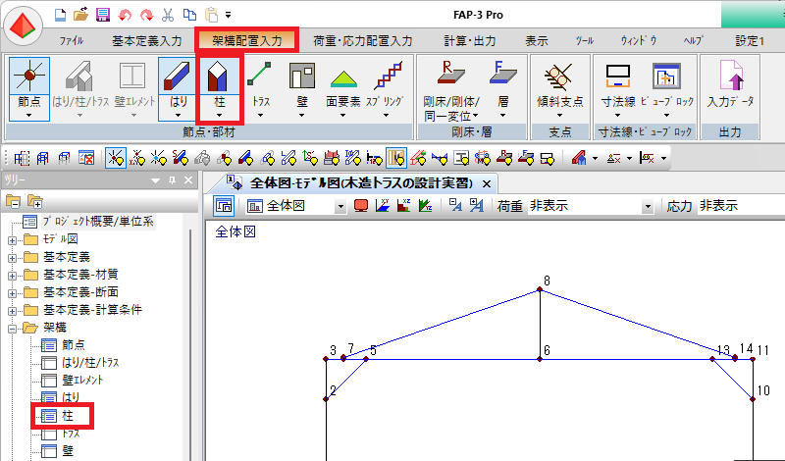The image size is (785, 461).
Task: Click the copy icon in quick access bar
Action: point(189,15)
